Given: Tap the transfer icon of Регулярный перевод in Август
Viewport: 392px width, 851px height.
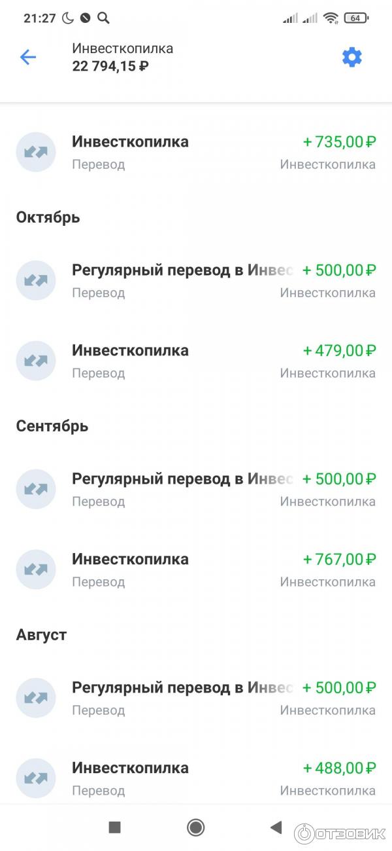Looking at the screenshot, I should 36,698.
